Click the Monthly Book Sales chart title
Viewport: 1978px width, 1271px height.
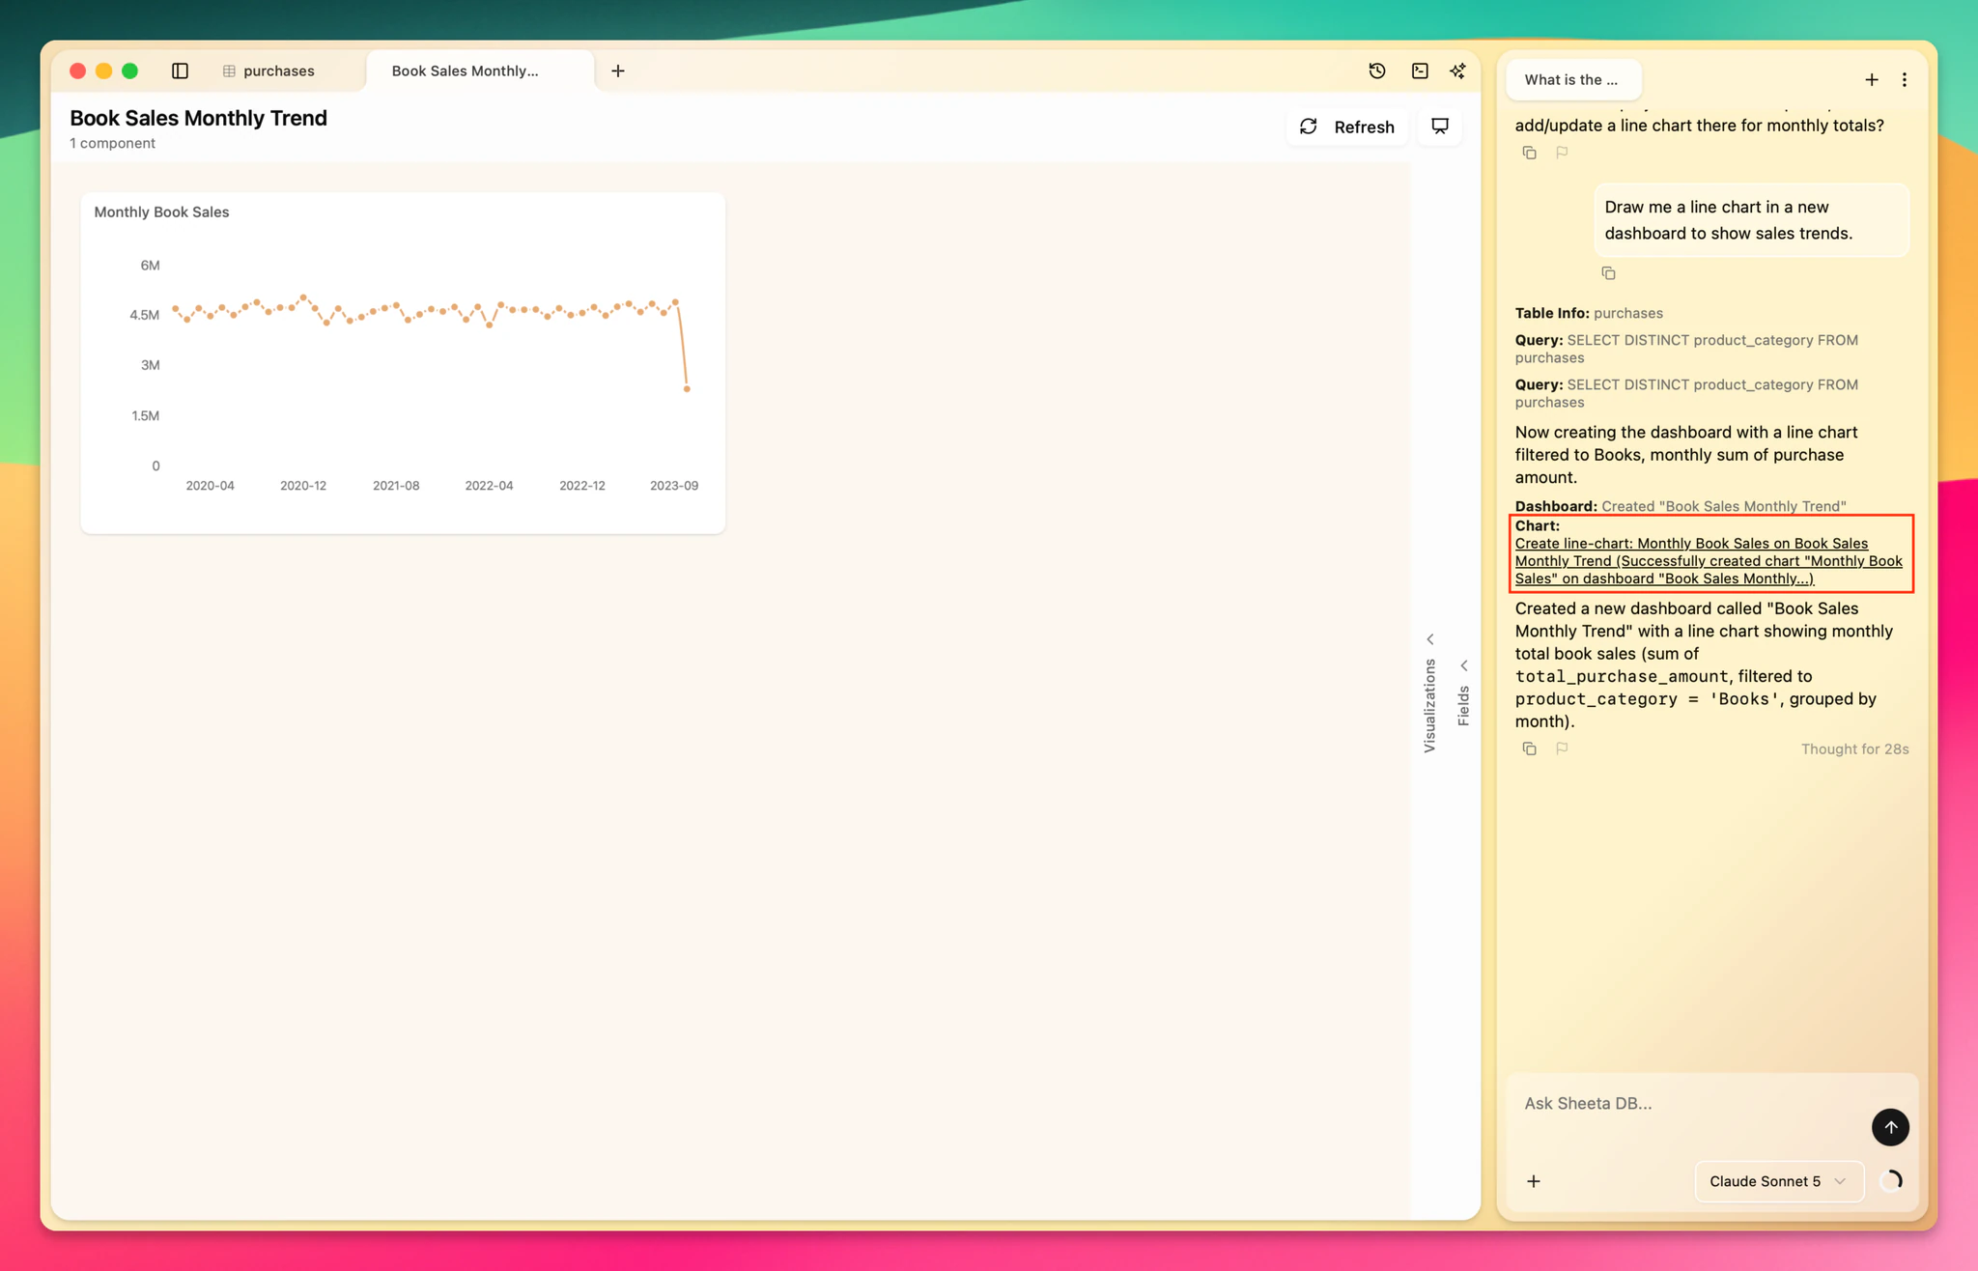tap(161, 212)
